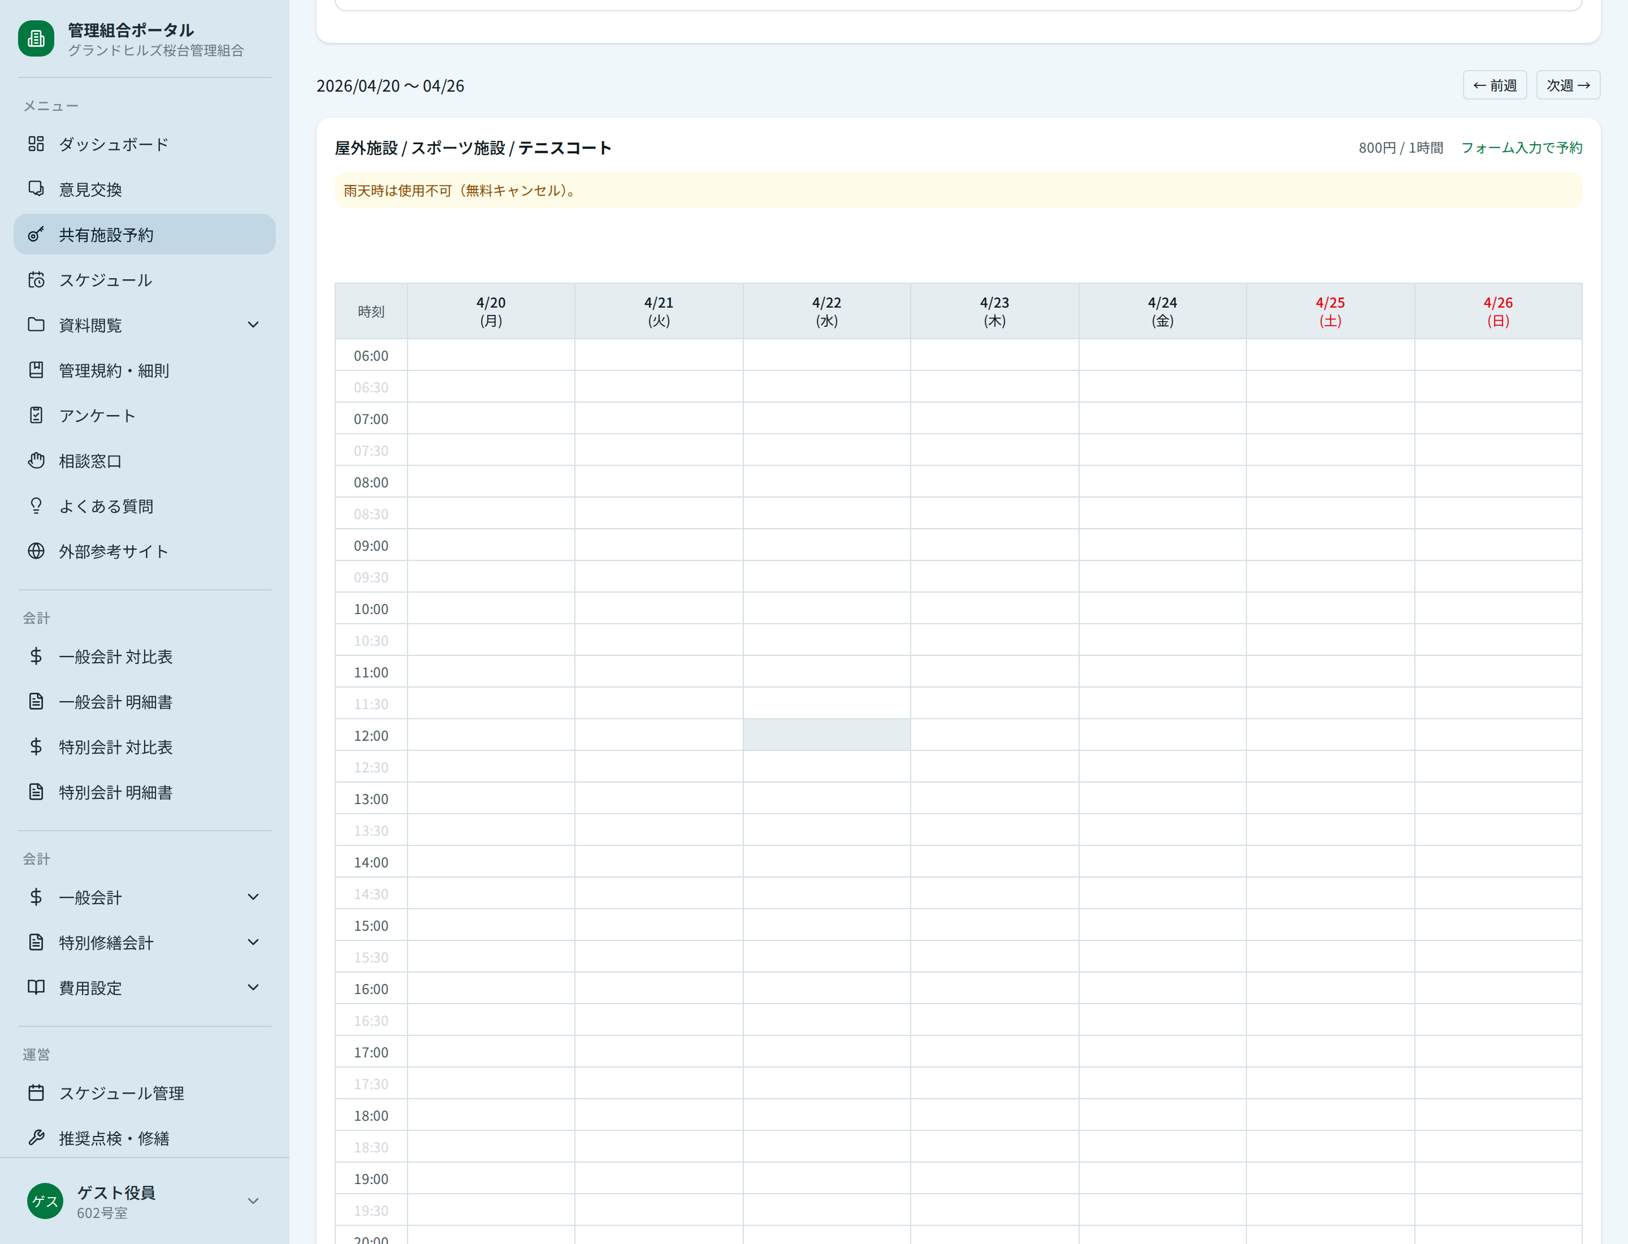Viewport: 1628px width, 1244px height.
Task: Expand the 特別修繕会計 section chevron
Action: pos(253,943)
